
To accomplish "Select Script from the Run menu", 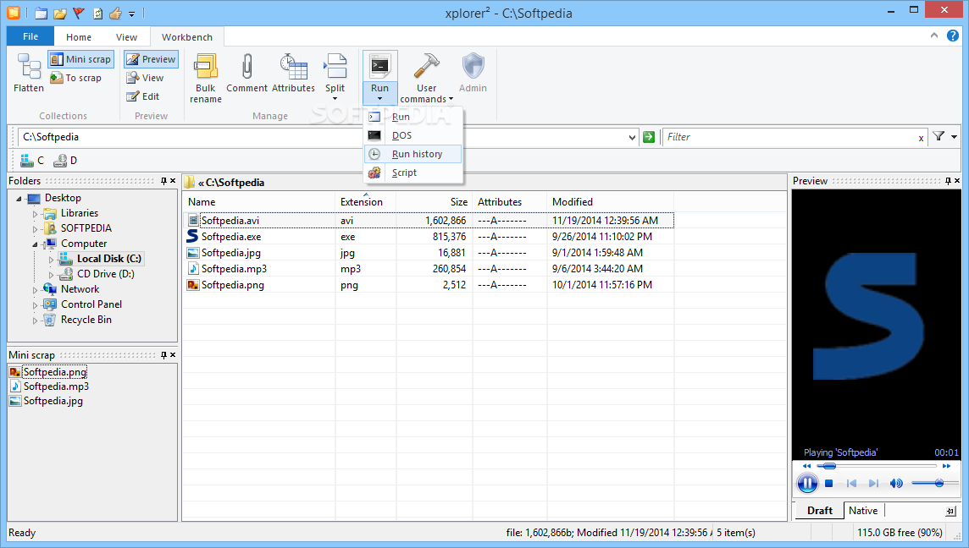I will (413, 173).
